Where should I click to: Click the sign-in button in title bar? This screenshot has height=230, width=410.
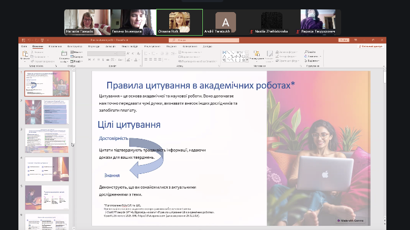click(x=344, y=40)
